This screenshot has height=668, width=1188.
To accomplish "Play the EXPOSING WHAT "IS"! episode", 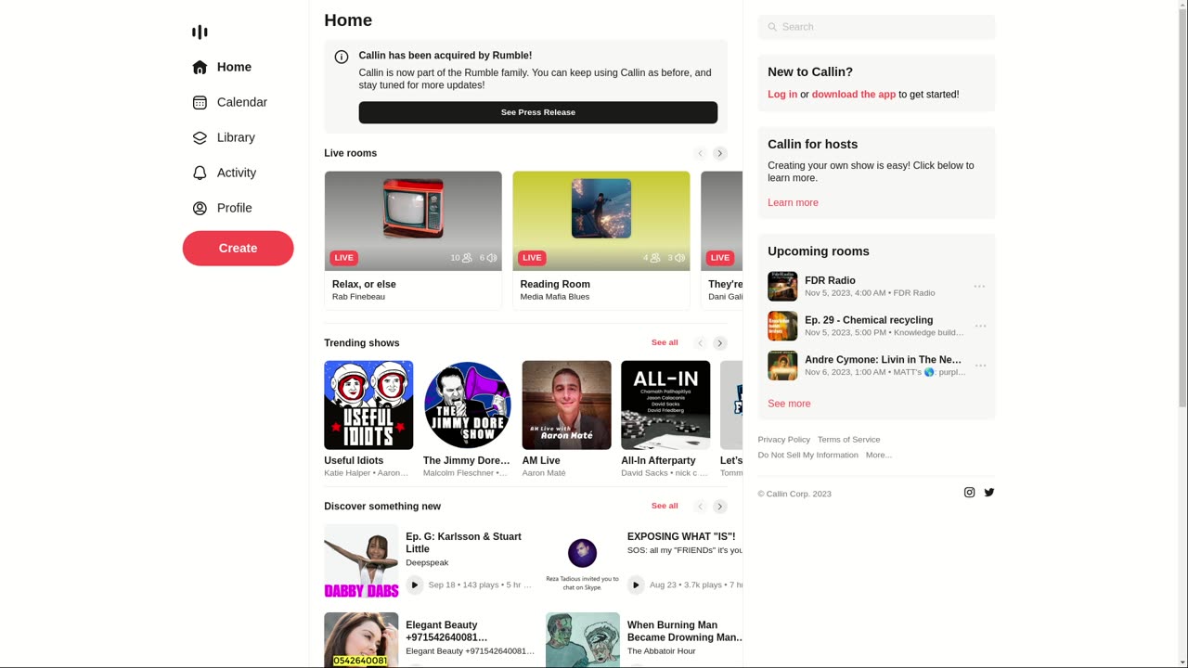I will pyautogui.click(x=636, y=584).
